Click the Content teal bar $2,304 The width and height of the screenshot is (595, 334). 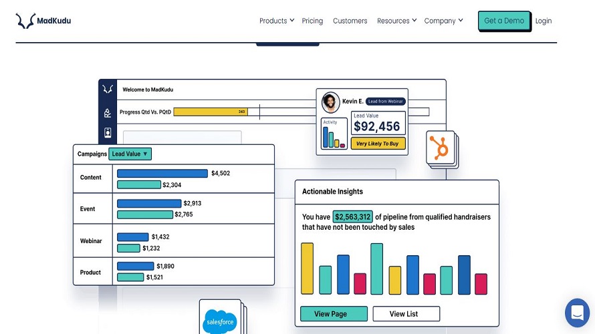point(139,184)
